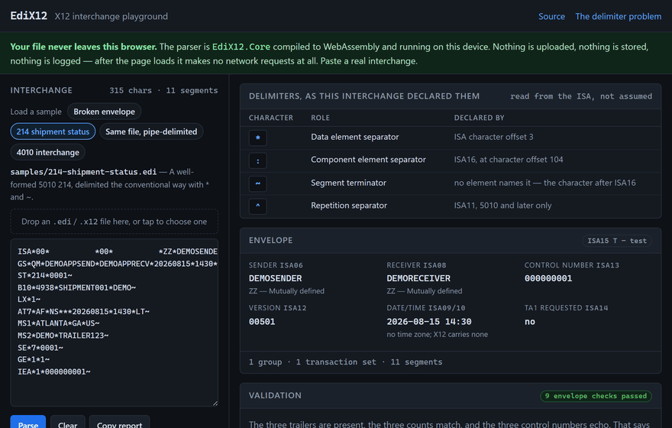Click the ISA15 T – test badge

pyautogui.click(x=617, y=241)
